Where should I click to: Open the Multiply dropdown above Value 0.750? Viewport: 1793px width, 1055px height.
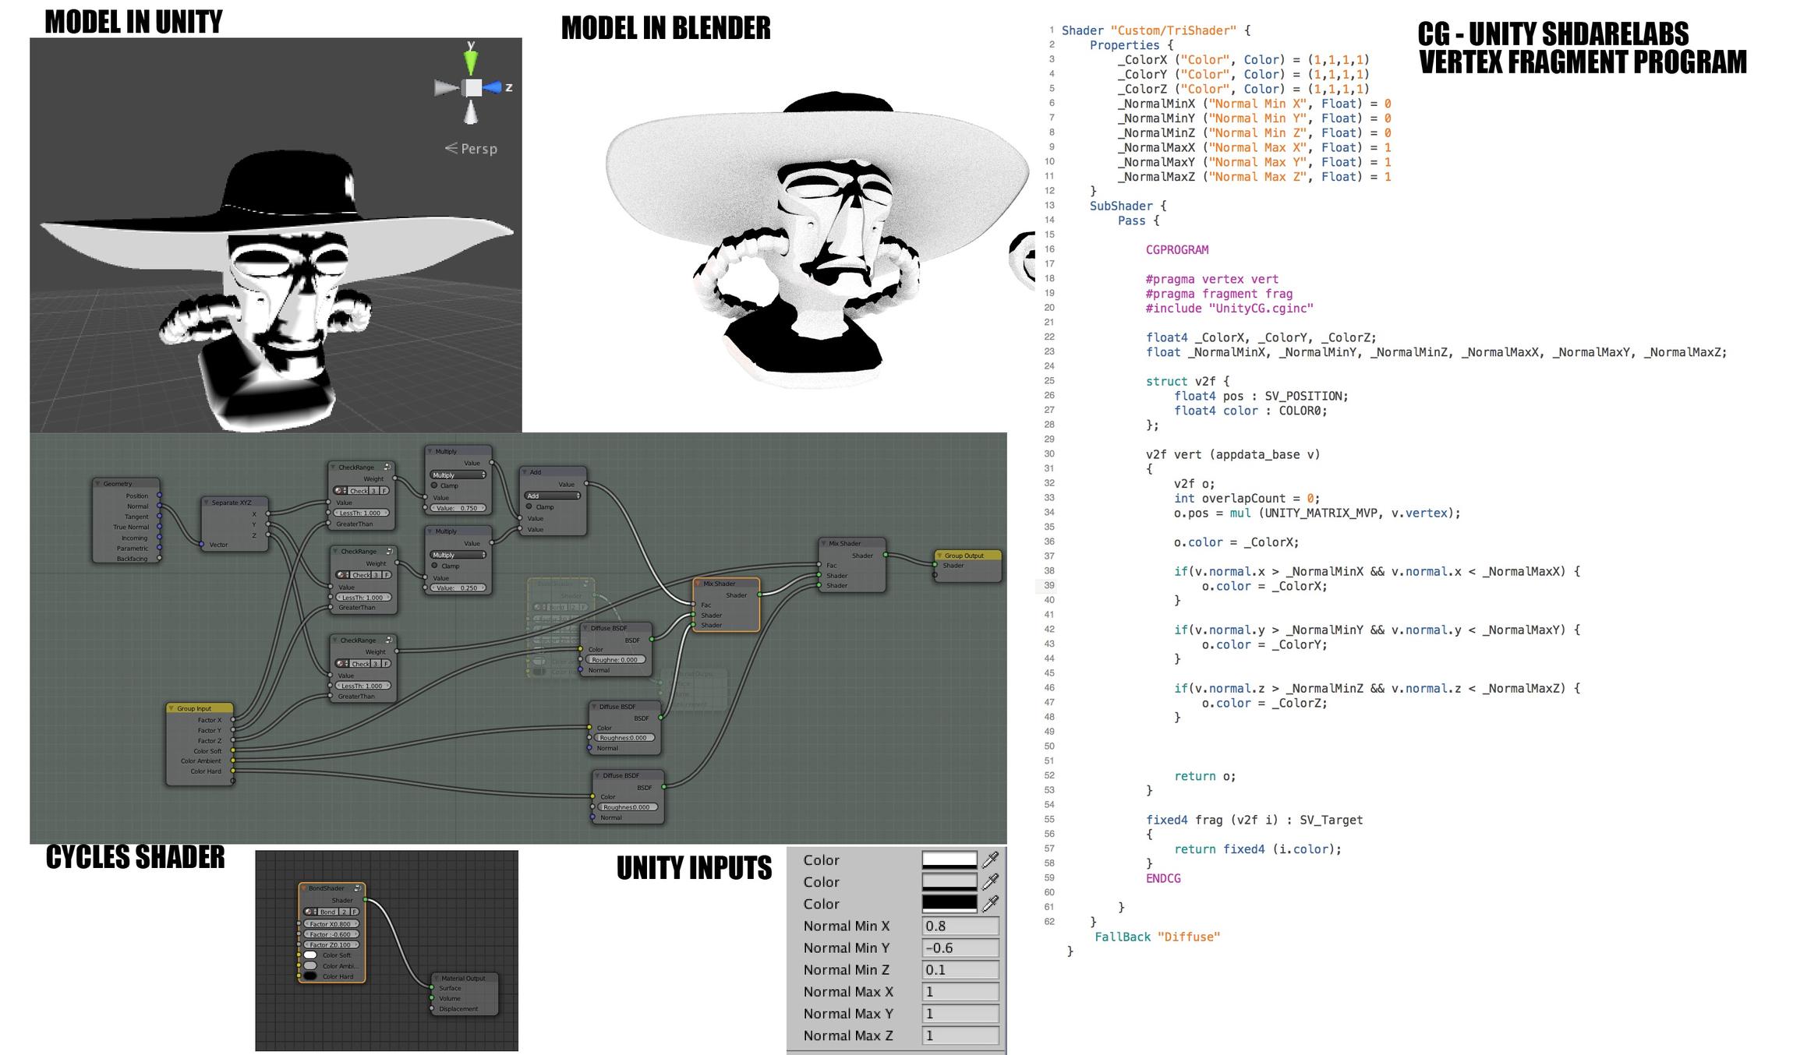pyautogui.click(x=458, y=475)
